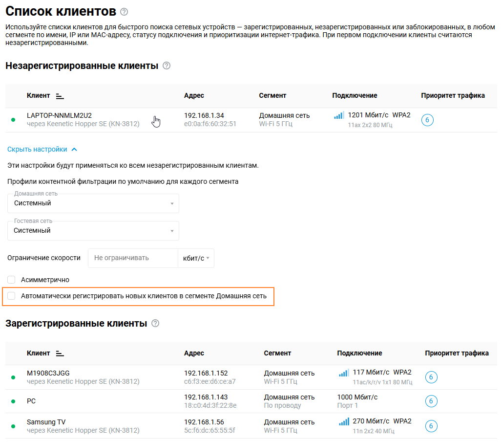The height and width of the screenshot is (442, 502).
Task: Click traffic priority badge for Samsung TV
Action: point(431,426)
